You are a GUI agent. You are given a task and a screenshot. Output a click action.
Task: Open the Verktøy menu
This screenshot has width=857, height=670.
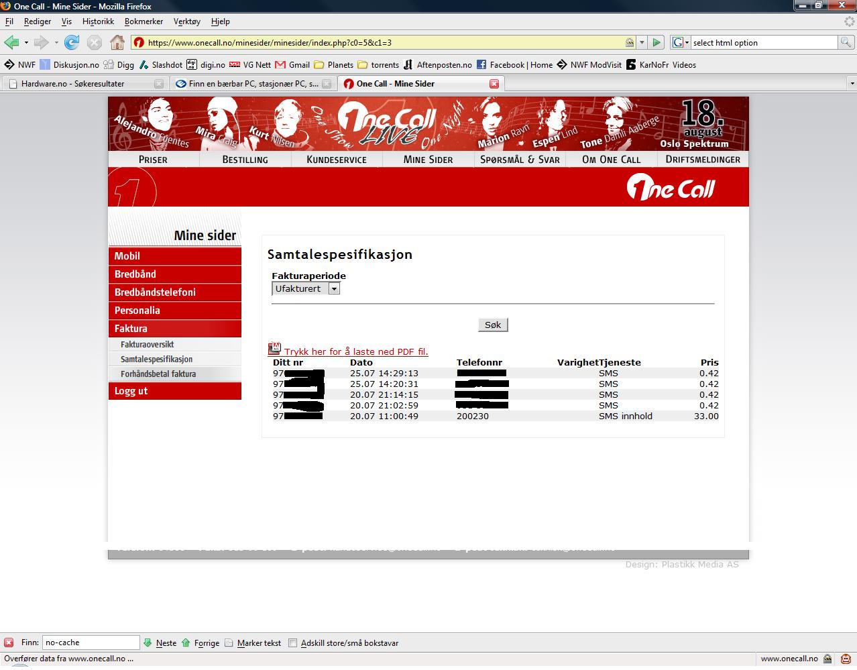click(186, 21)
